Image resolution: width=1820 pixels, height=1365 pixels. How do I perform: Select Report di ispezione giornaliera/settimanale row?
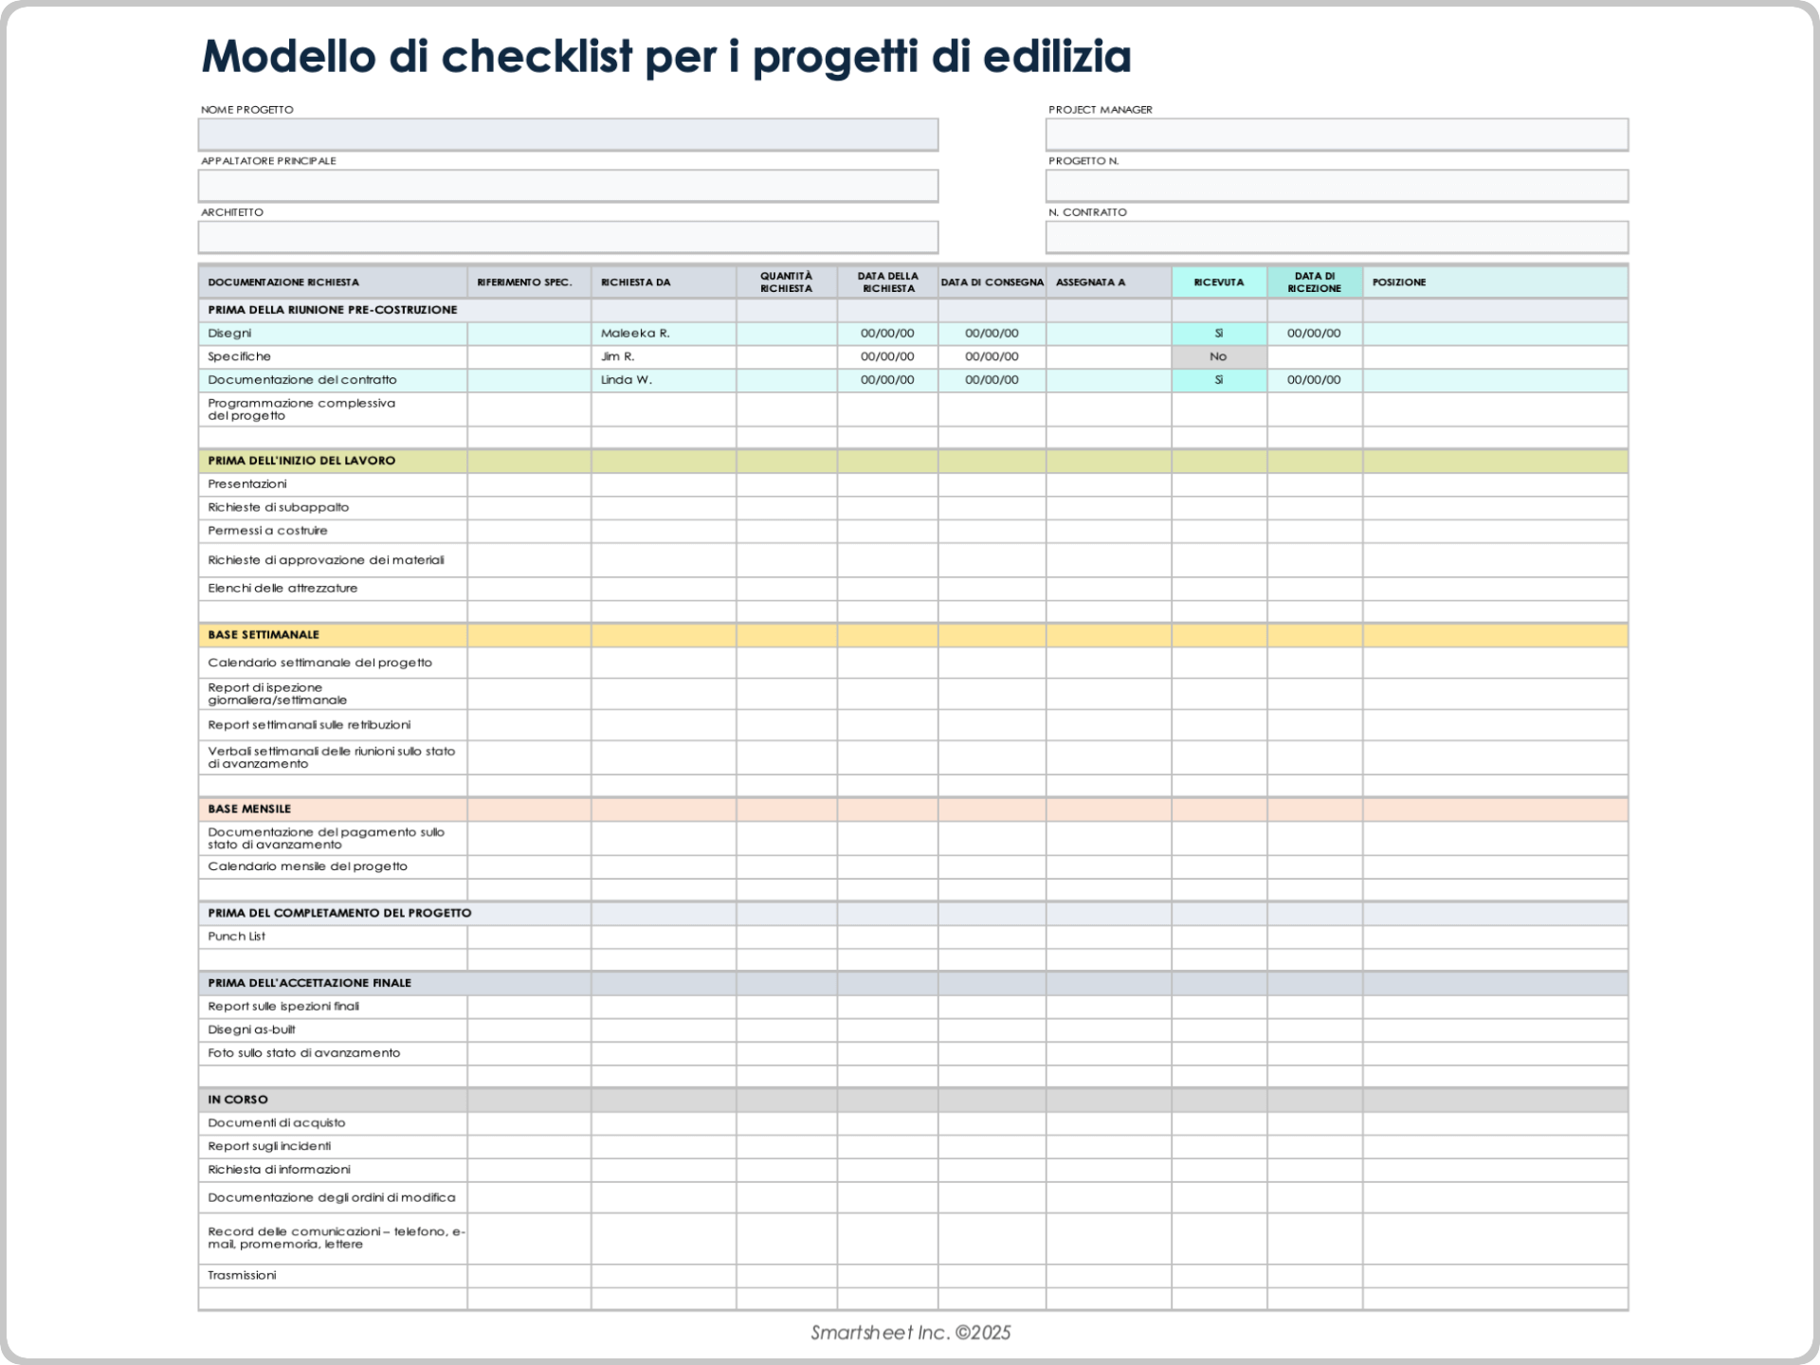(x=913, y=694)
